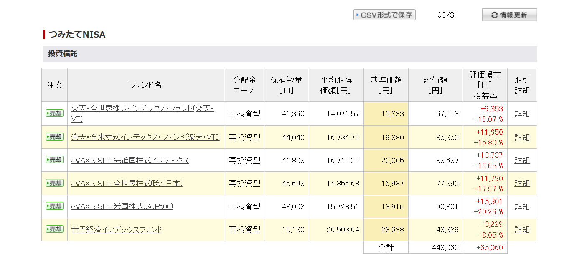View 詳細 for eMAXIS Slim 先進国株式 row
577x264 pixels.
pyautogui.click(x=522, y=160)
